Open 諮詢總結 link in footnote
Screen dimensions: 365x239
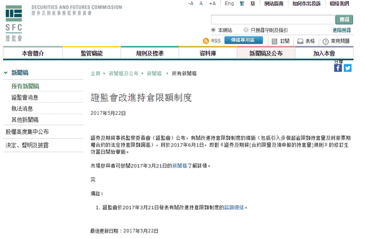point(234,207)
